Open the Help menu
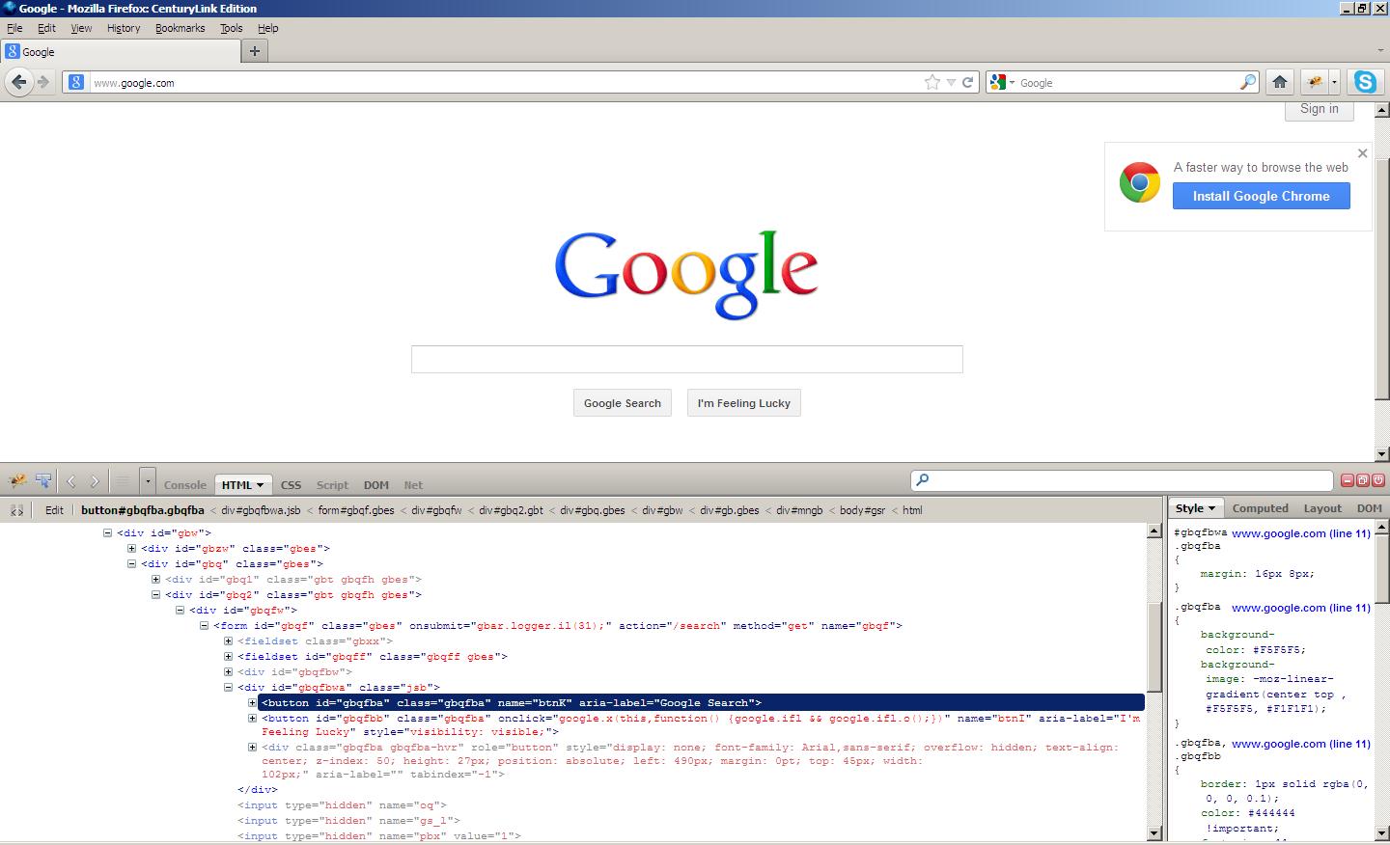Viewport: 1390px width, 845px height. tap(267, 28)
